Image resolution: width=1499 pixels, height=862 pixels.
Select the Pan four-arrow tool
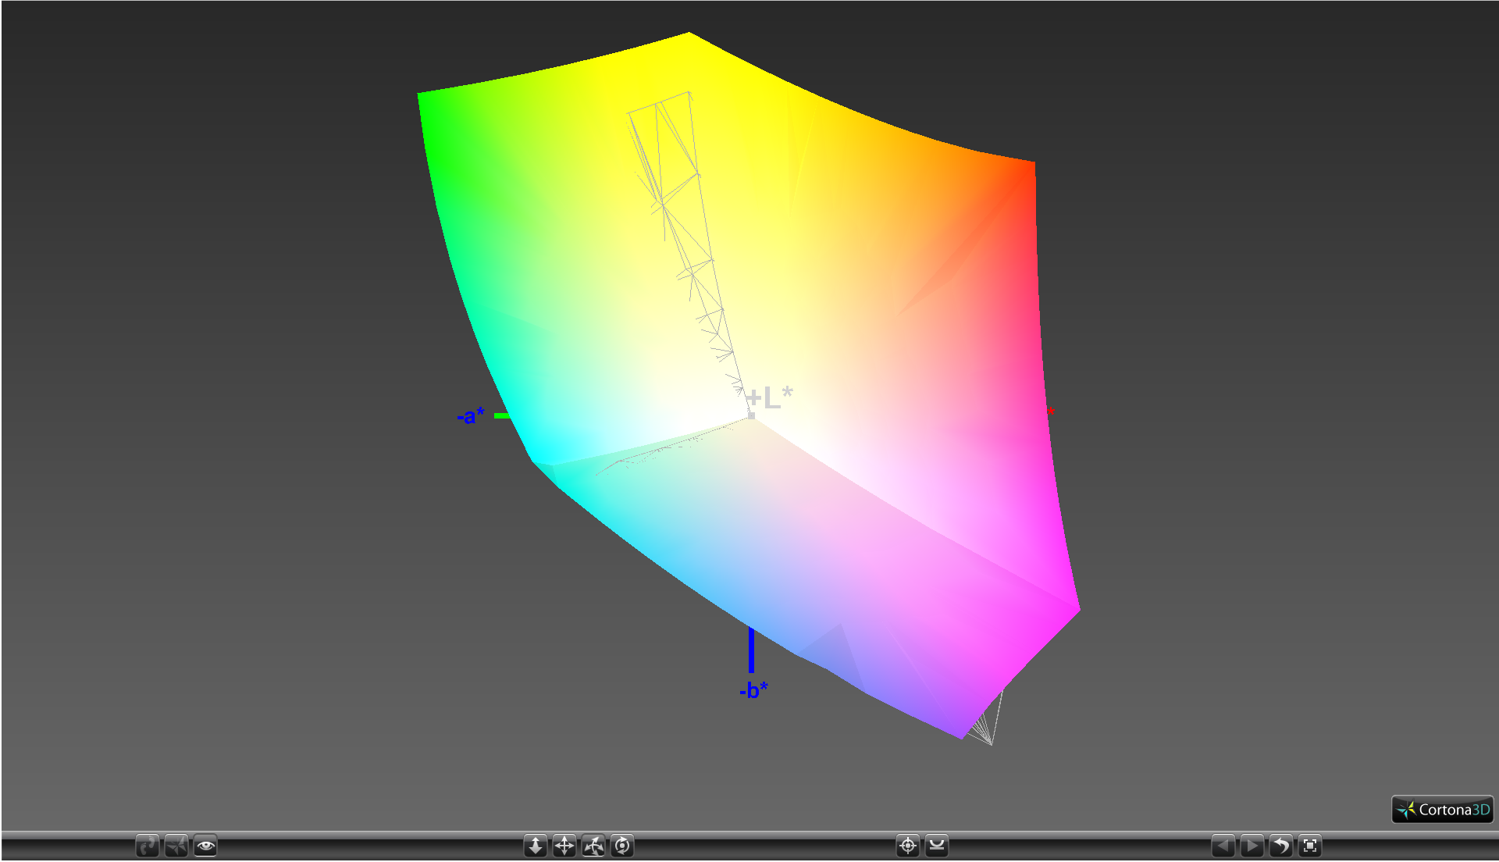(564, 846)
